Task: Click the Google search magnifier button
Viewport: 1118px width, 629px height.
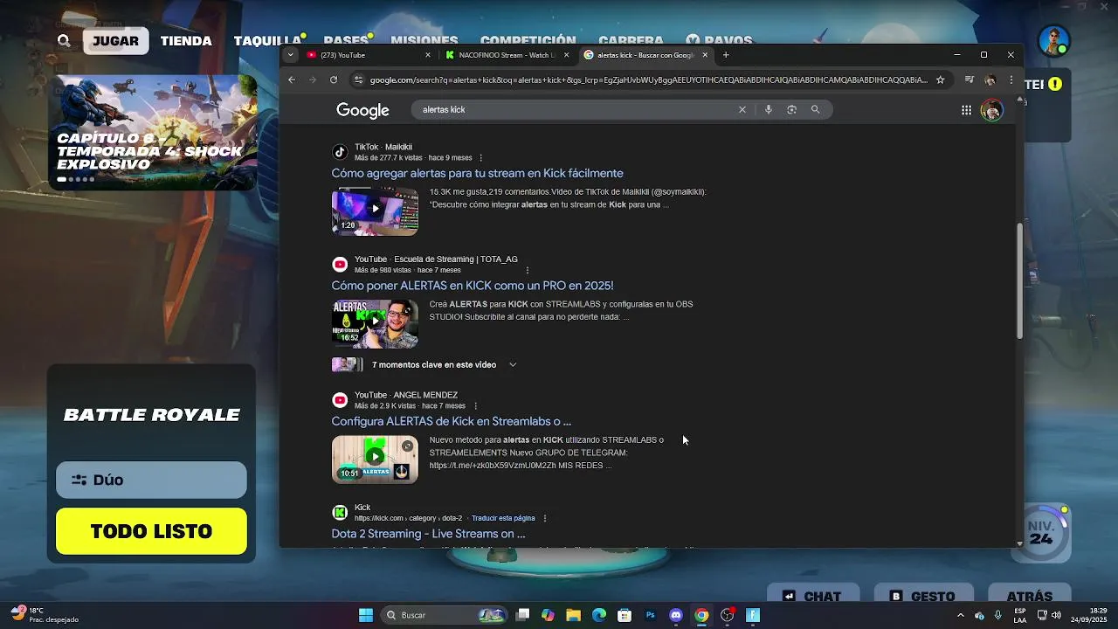Action: [x=815, y=109]
